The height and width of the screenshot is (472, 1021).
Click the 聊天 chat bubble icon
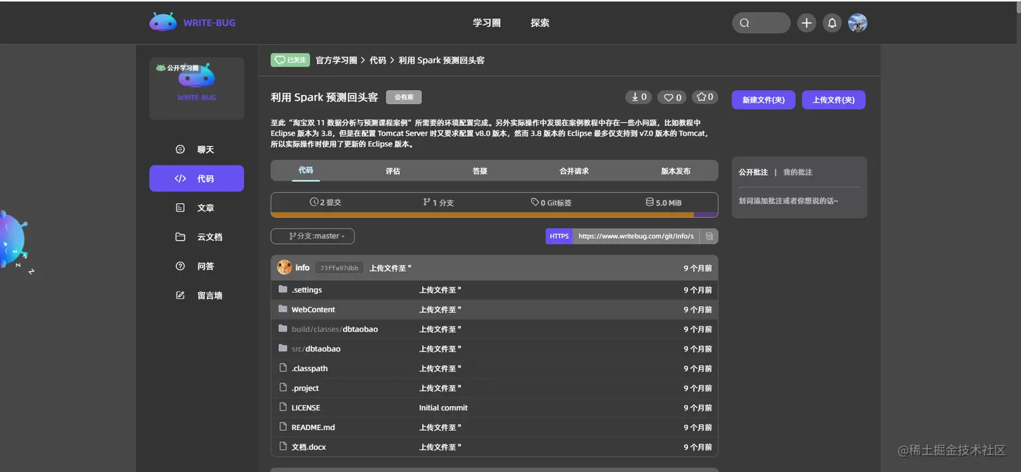180,150
